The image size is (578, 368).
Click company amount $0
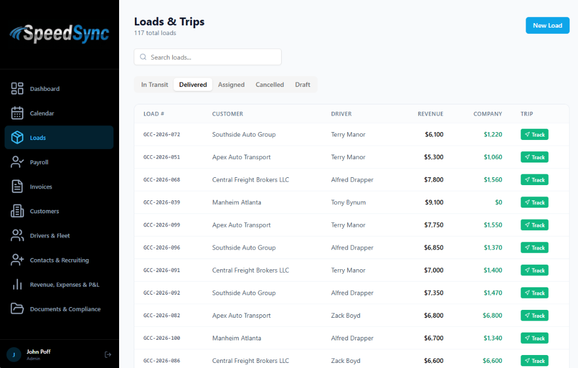point(498,203)
